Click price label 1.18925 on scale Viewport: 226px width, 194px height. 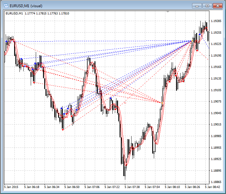(216, 159)
